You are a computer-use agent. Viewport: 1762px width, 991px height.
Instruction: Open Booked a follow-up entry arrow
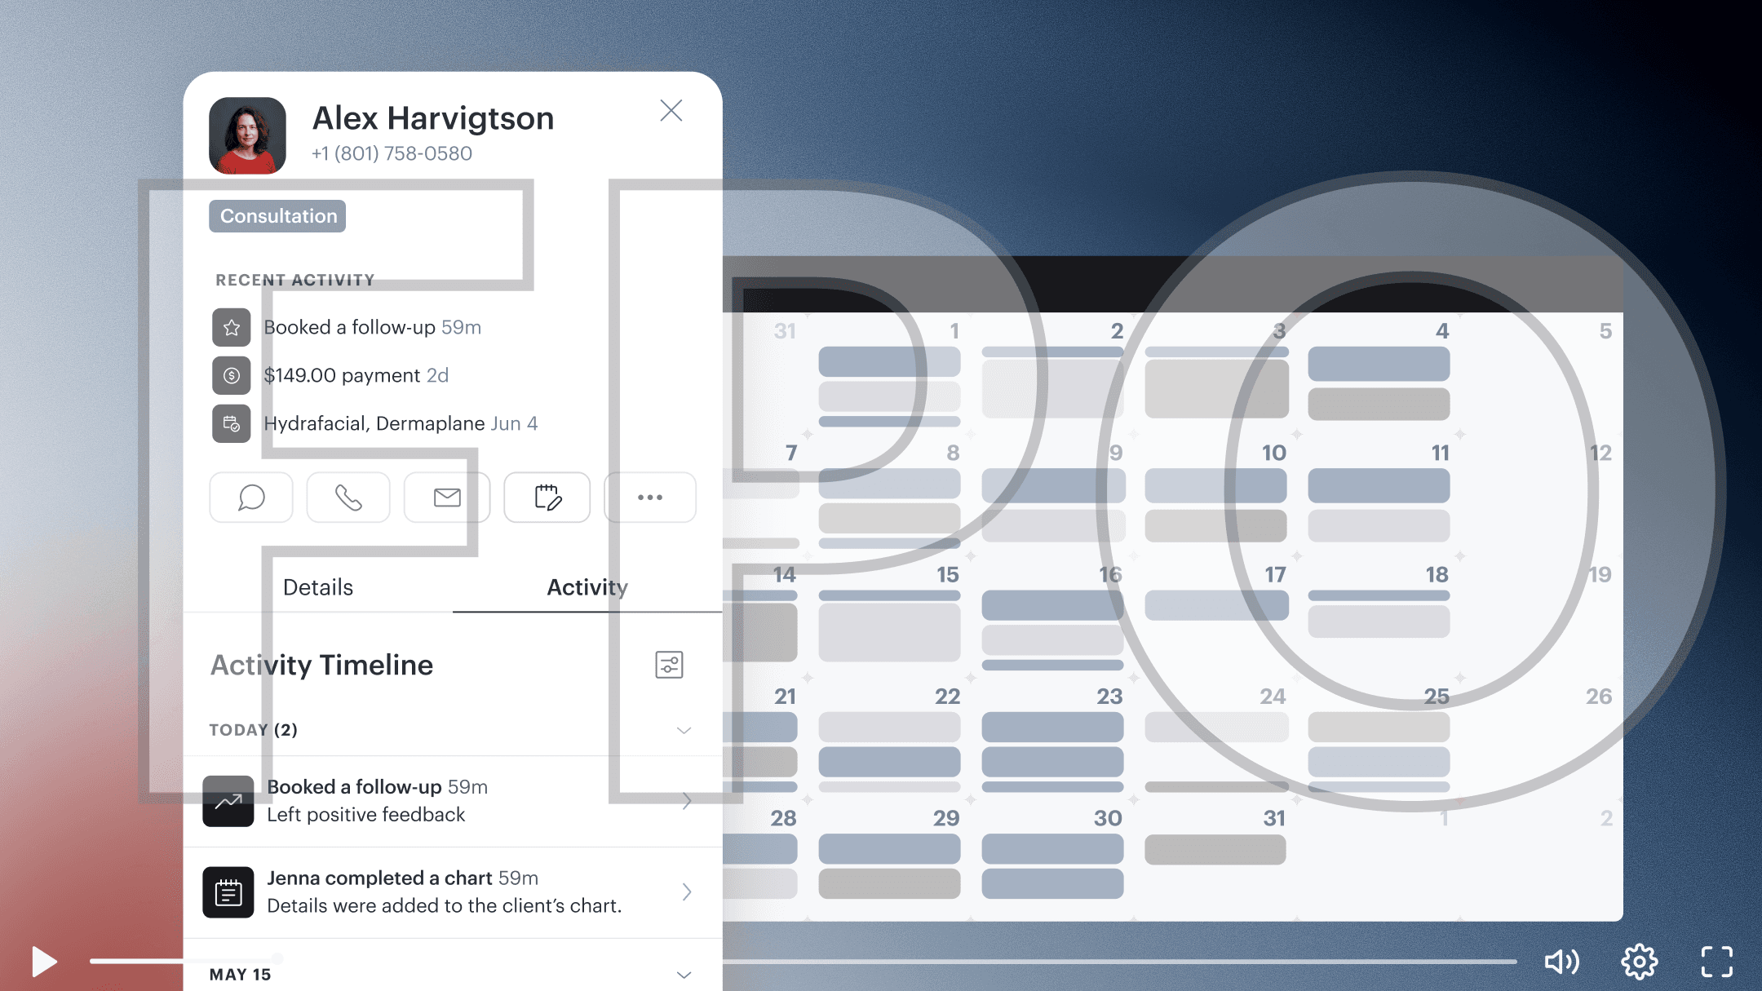(x=687, y=801)
